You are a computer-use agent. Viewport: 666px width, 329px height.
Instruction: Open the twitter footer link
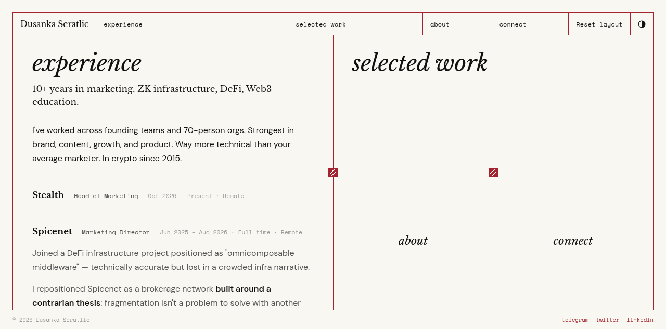point(608,320)
